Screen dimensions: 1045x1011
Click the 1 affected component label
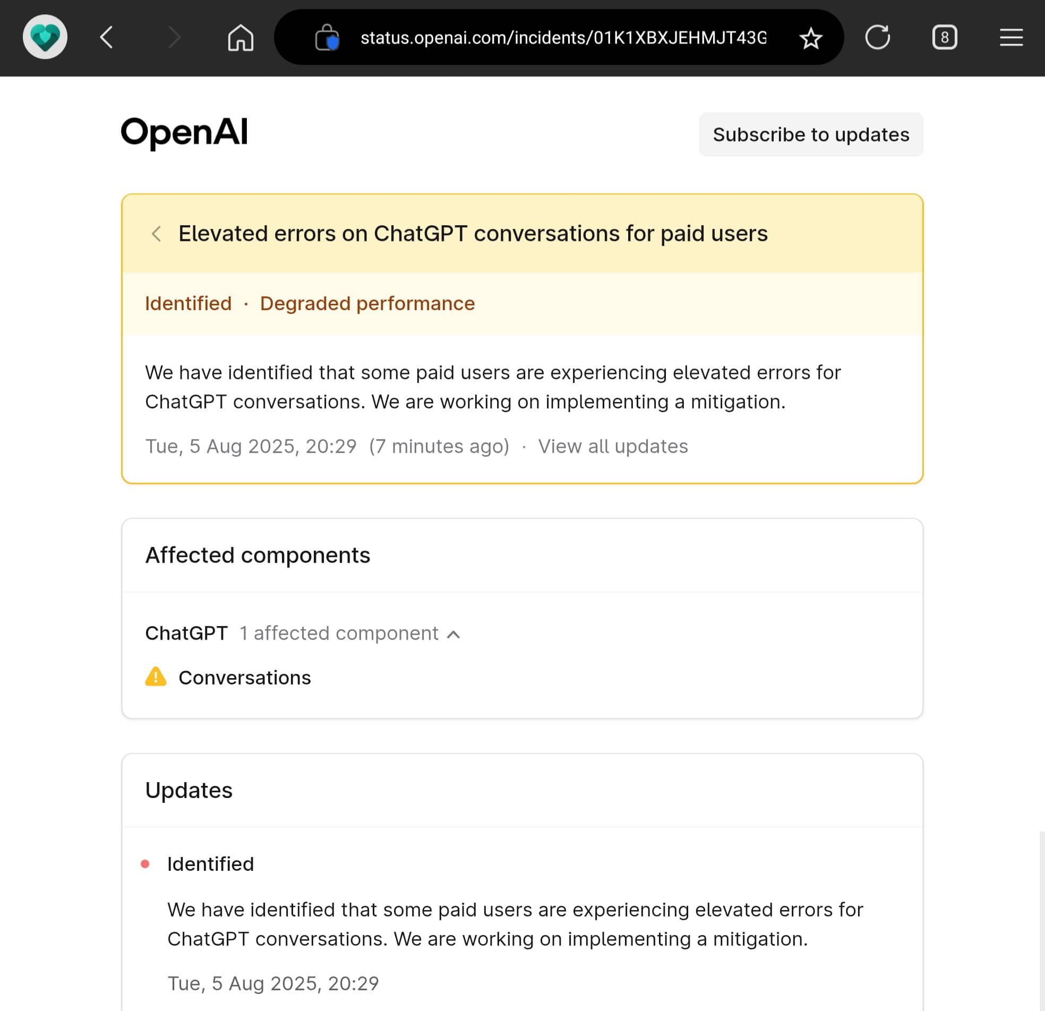pyautogui.click(x=339, y=633)
